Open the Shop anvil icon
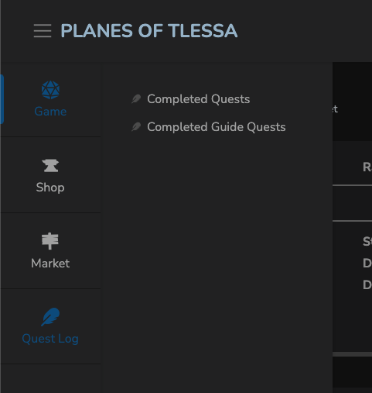The height and width of the screenshot is (393, 372). point(50,165)
